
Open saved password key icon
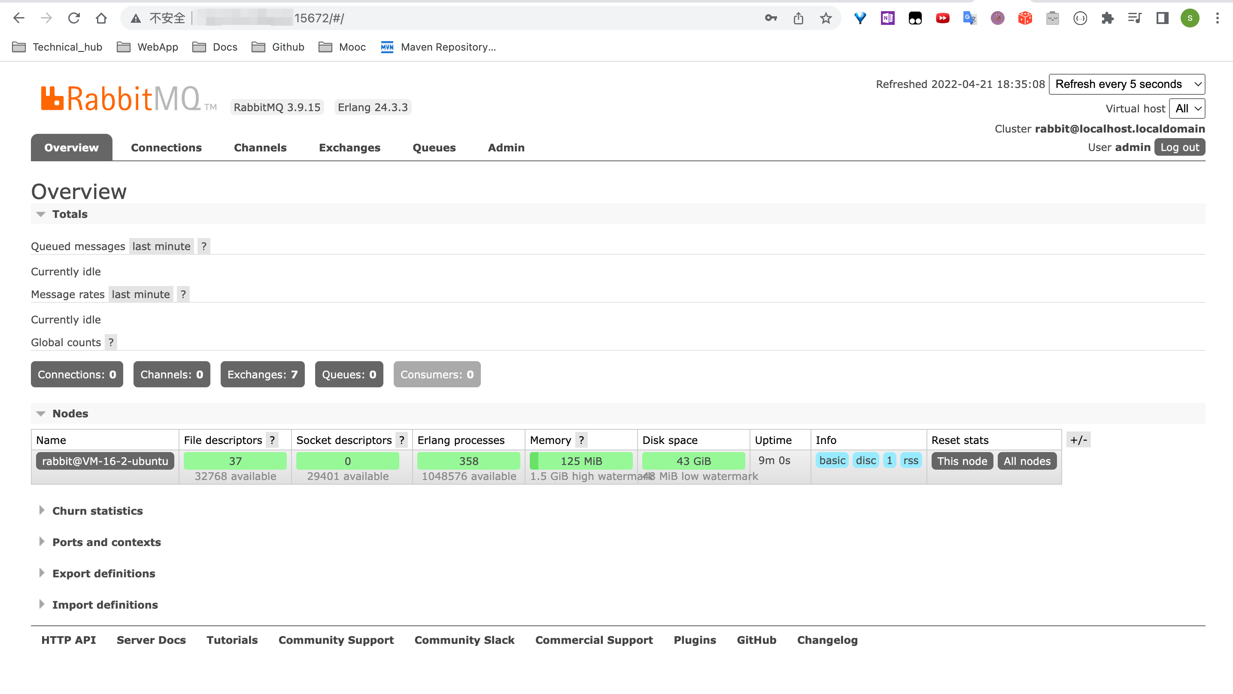(x=771, y=18)
